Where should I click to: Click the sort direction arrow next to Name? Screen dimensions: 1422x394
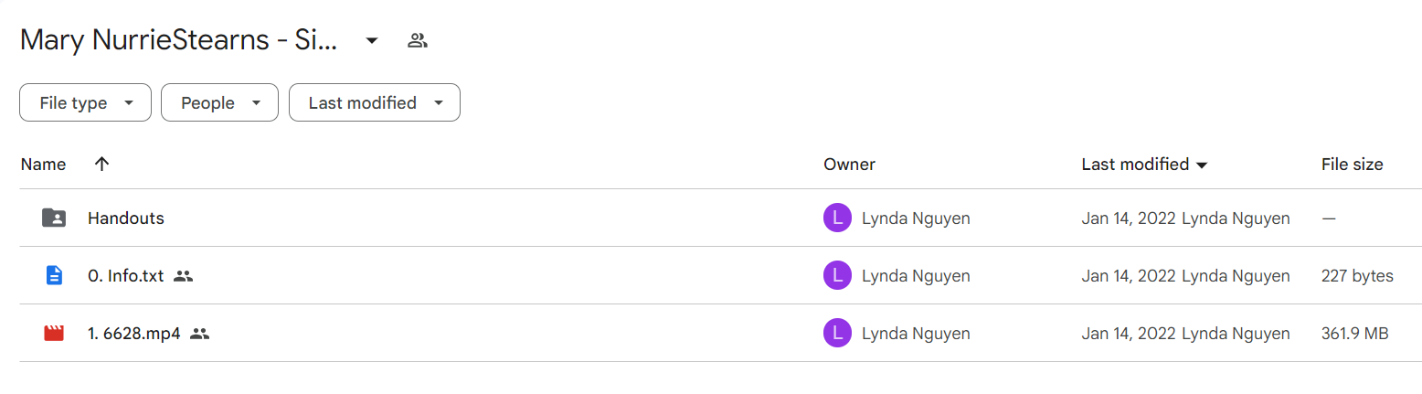point(101,164)
